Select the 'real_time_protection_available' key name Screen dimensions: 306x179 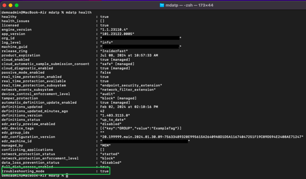coord(34,81)
